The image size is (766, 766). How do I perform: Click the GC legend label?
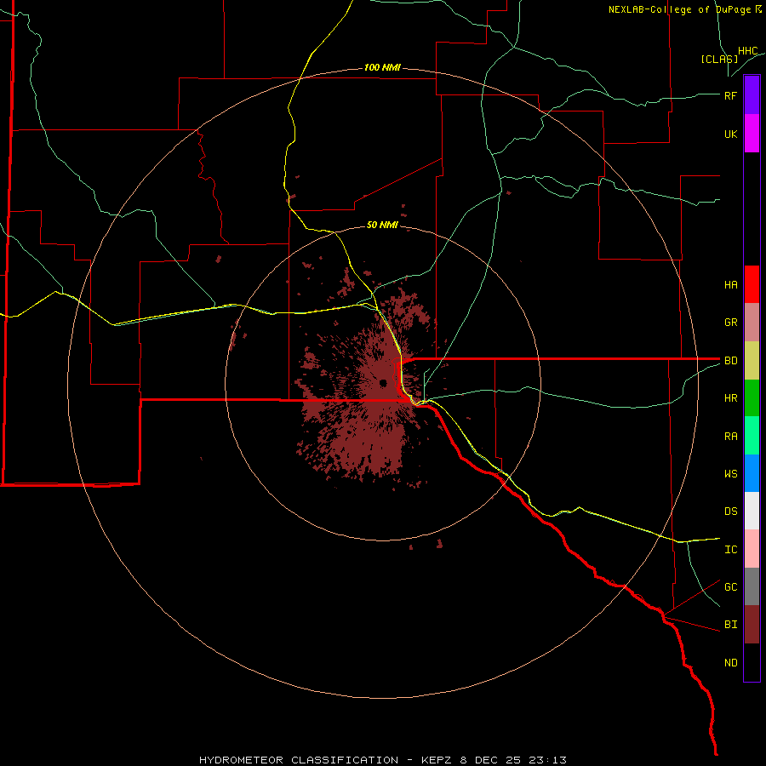[730, 586]
